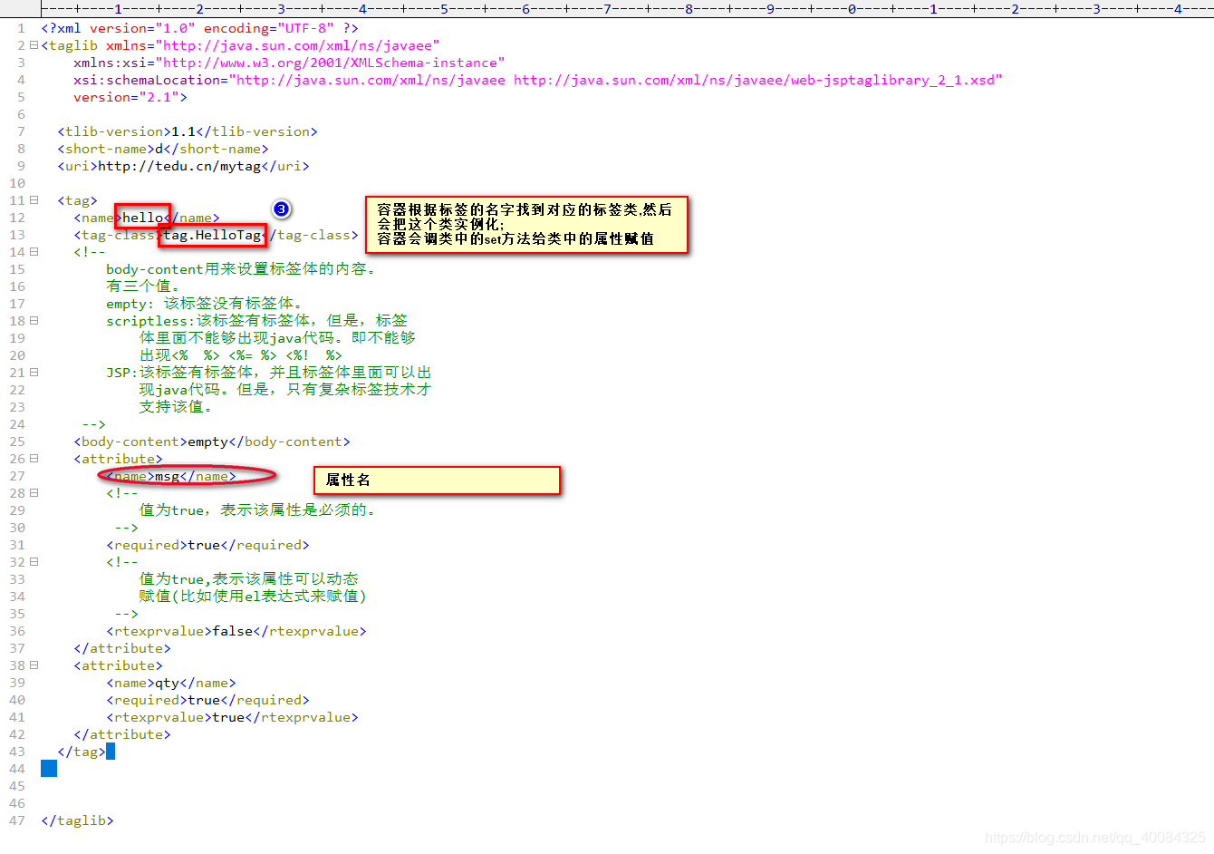Click the tag.HelloTag class name text
Screen dimensions: 1214x854
[x=212, y=235]
